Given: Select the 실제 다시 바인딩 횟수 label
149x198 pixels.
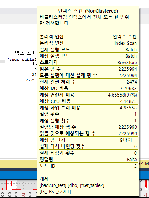Looking at the screenshot, I should click(62, 146).
